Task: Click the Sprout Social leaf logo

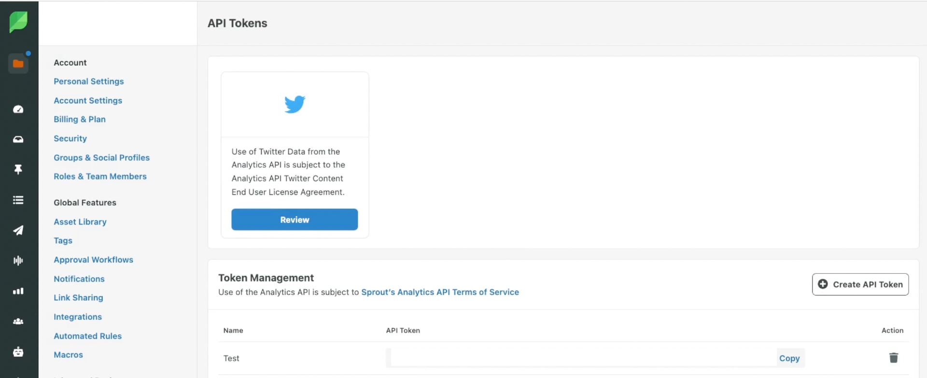Action: (18, 22)
